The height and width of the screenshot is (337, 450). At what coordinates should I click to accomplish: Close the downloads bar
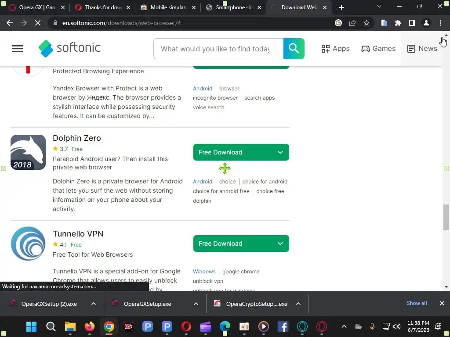(442, 303)
